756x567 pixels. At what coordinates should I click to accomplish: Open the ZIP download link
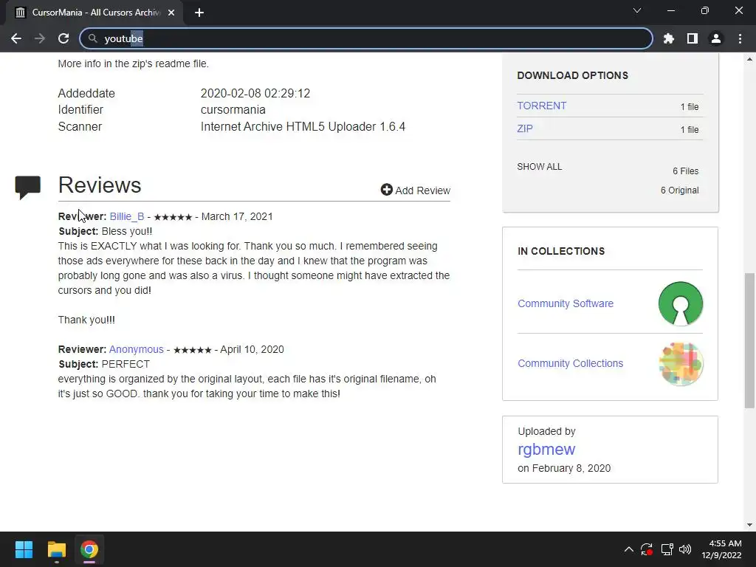point(525,128)
